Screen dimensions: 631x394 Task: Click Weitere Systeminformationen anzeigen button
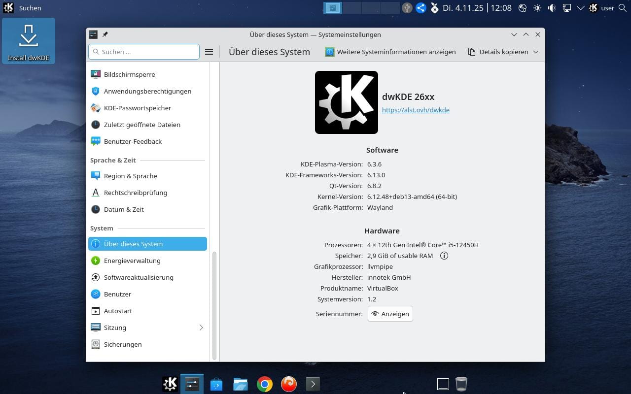pos(390,52)
